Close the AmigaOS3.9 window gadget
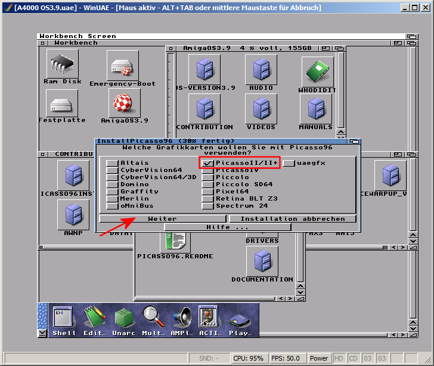Image resolution: width=434 pixels, height=366 pixels. (170, 49)
